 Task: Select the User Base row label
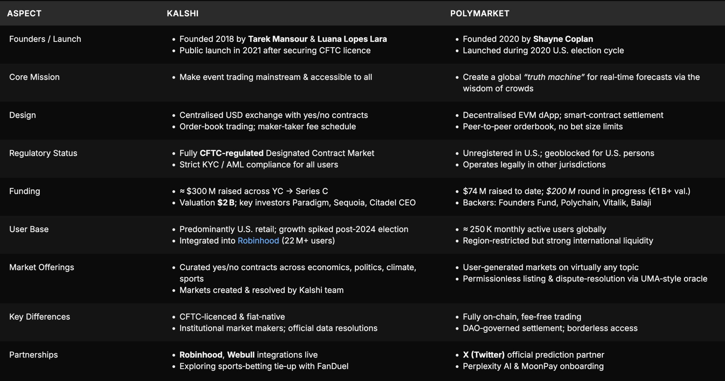(x=29, y=229)
